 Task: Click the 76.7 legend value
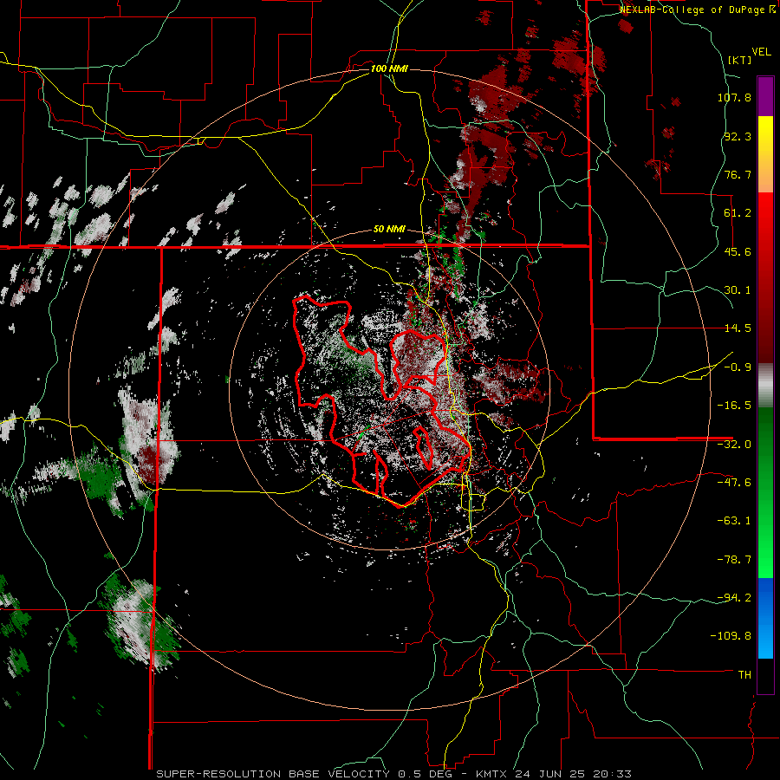(738, 174)
